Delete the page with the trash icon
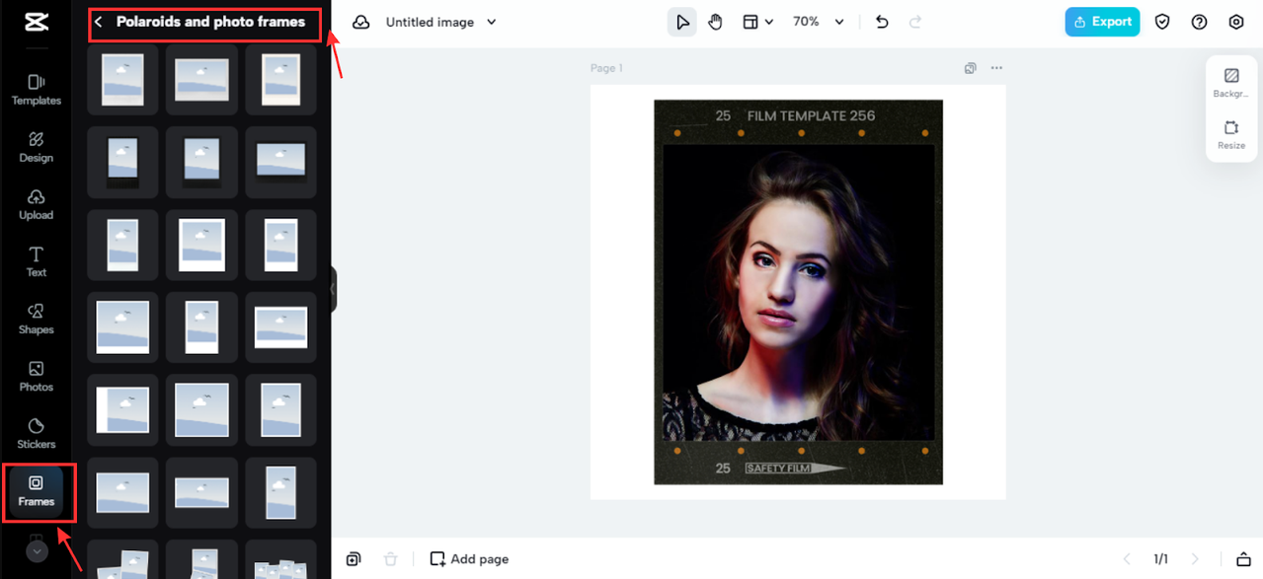 point(390,559)
